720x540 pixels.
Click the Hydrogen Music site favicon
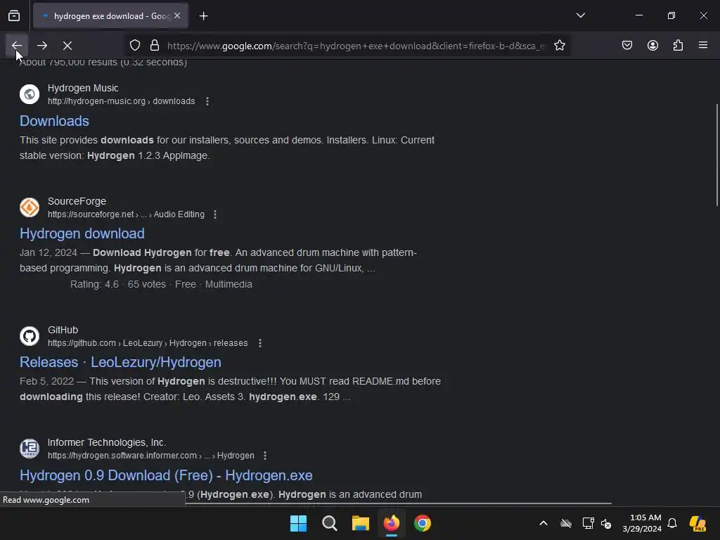(30, 94)
